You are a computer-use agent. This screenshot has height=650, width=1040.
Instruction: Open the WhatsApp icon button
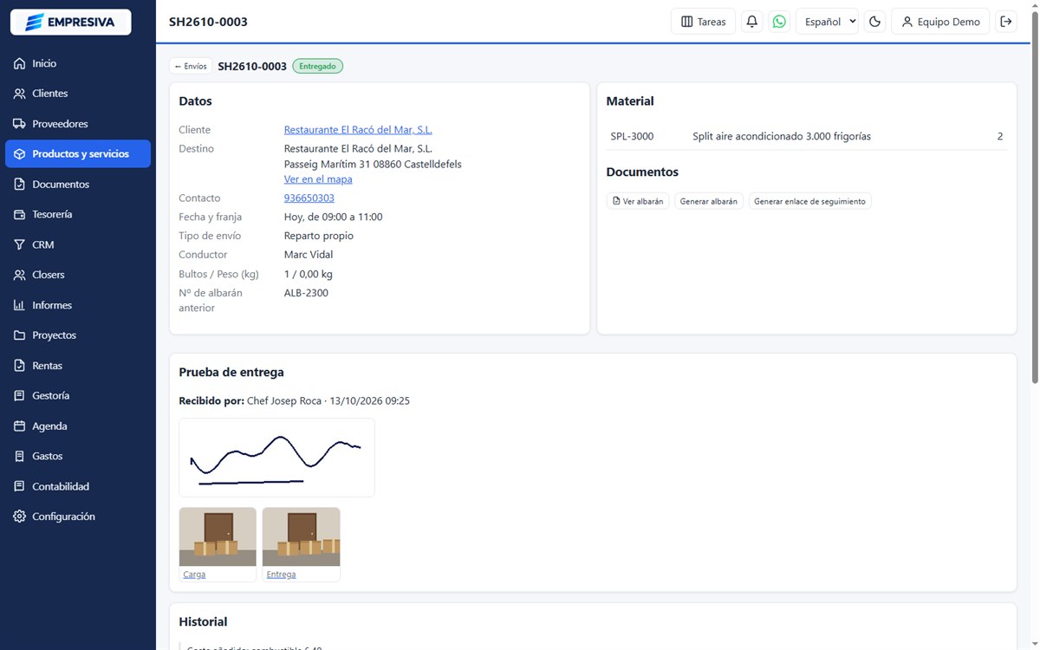coord(779,22)
